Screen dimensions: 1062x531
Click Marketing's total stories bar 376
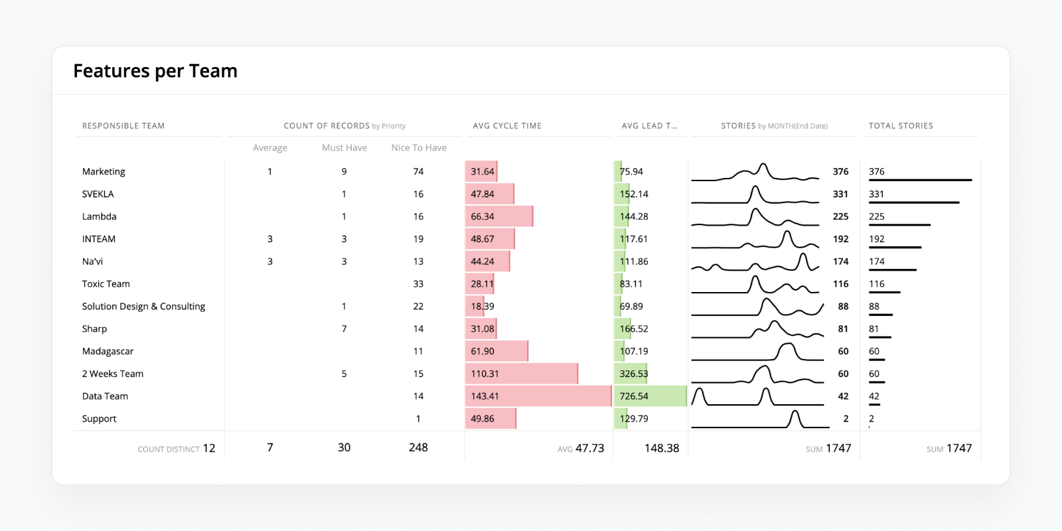pos(920,179)
